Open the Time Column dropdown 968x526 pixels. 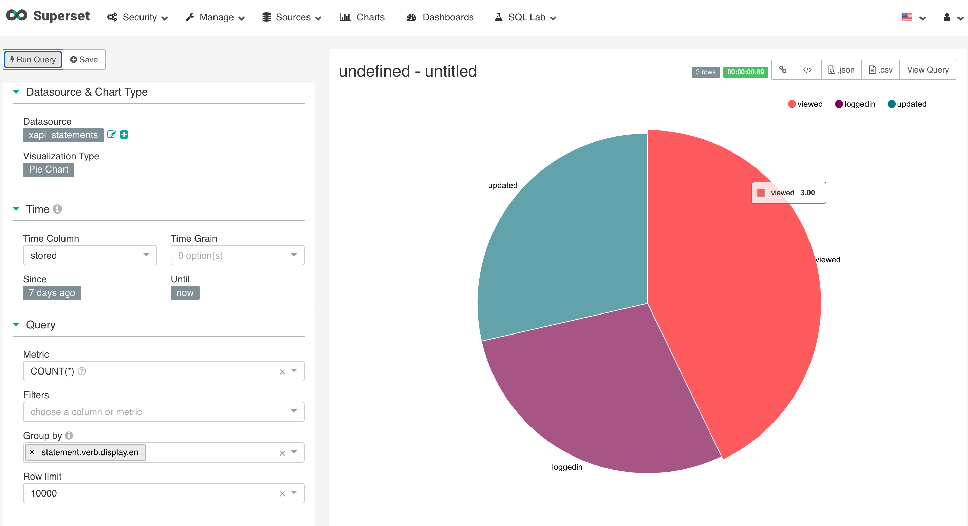90,255
